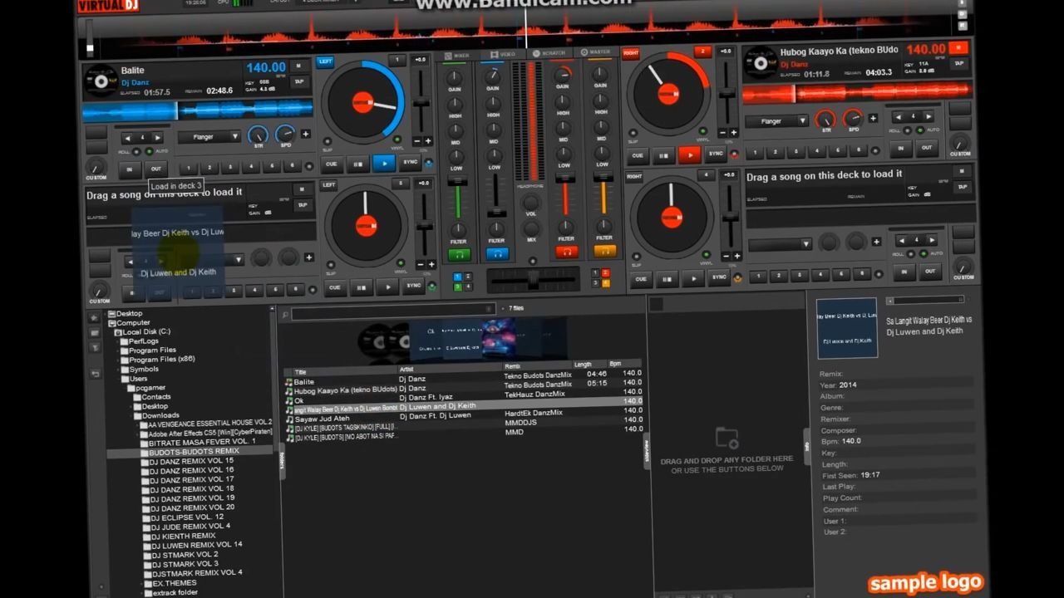1064x598 pixels.
Task: Click the pause-stop button on deck 2
Action: 663,155
